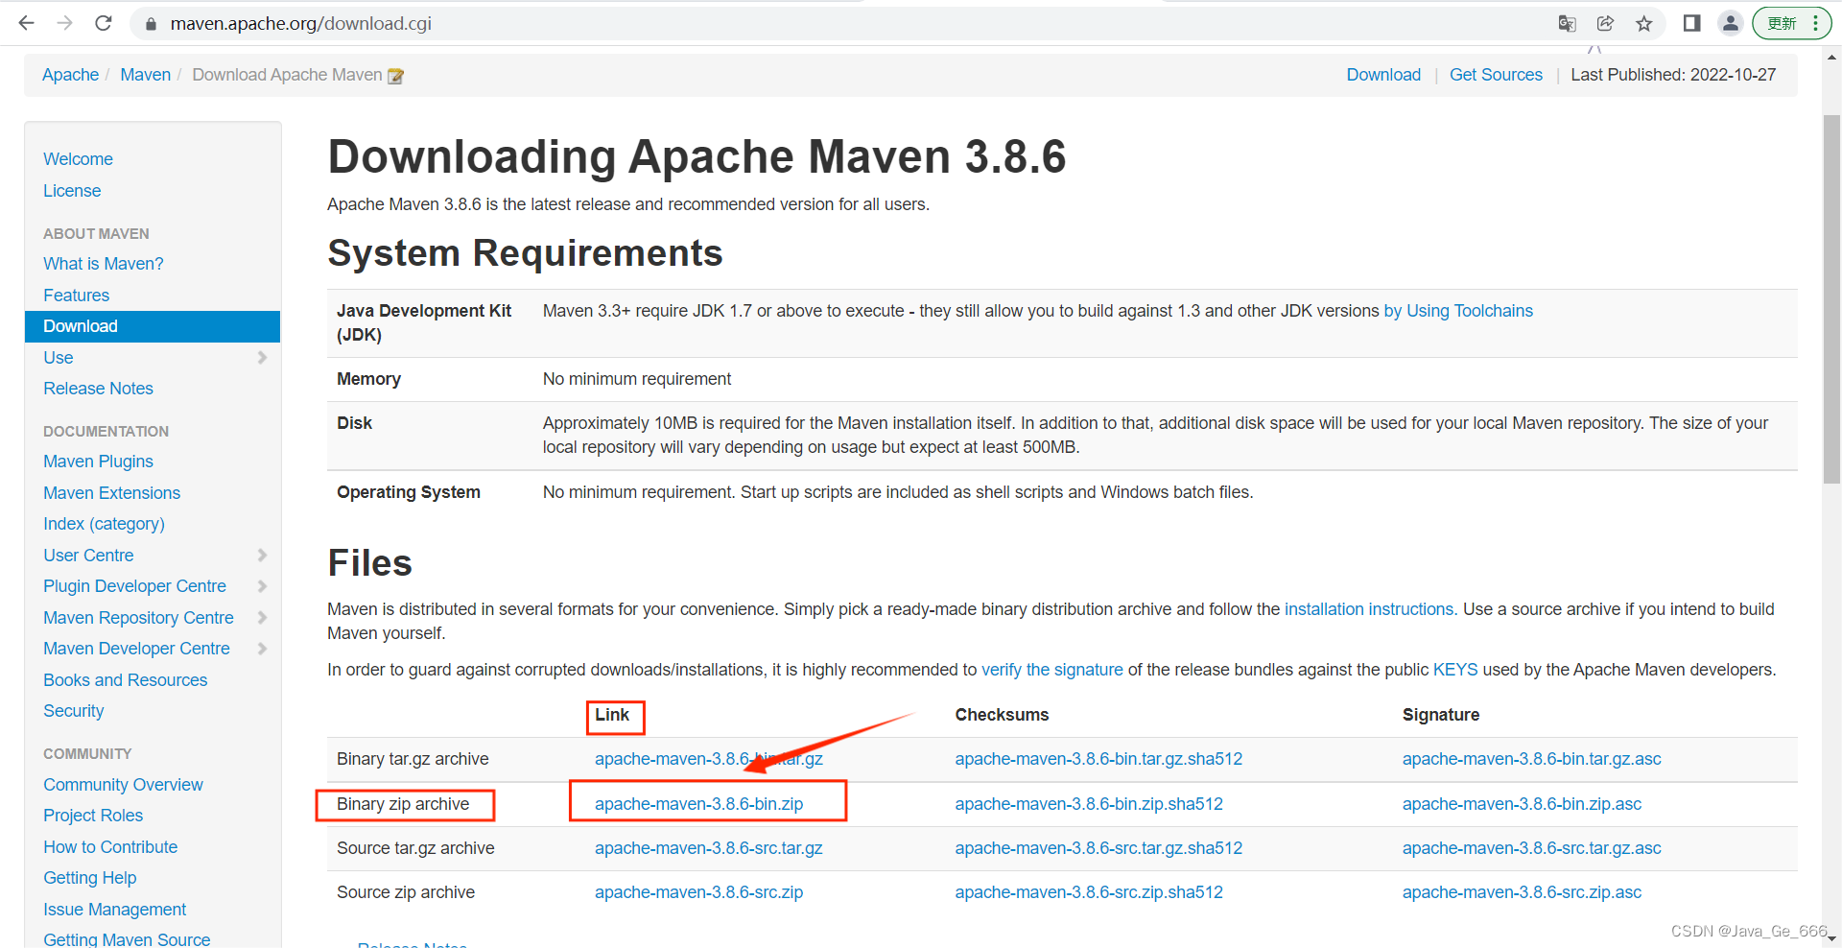The width and height of the screenshot is (1842, 948).
Task: Click the lock icon in the address bar
Action: [x=151, y=24]
